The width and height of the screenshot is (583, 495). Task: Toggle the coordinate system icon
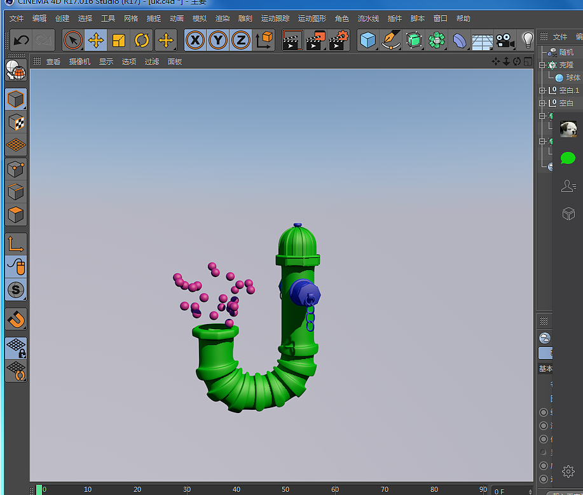click(264, 40)
